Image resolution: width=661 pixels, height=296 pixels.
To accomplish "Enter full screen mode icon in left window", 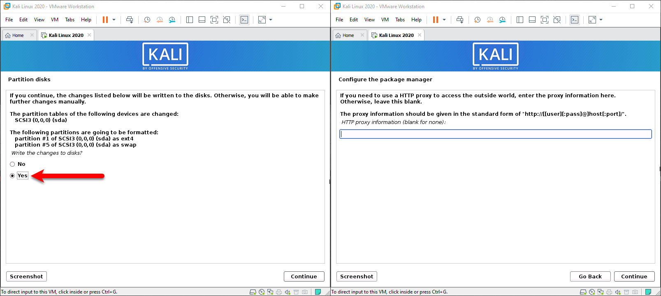I will pyautogui.click(x=214, y=20).
